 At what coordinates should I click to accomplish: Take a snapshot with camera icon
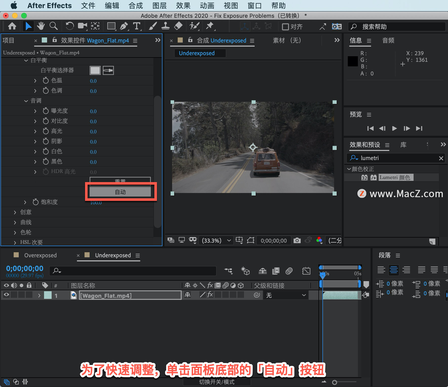click(x=297, y=240)
